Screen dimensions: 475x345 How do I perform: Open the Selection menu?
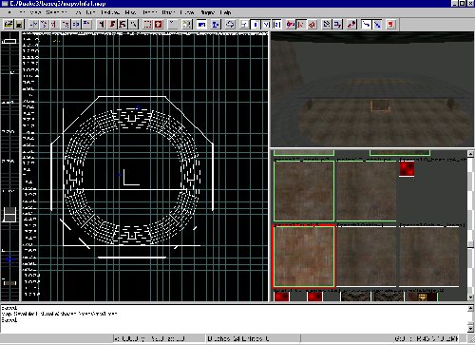point(56,12)
